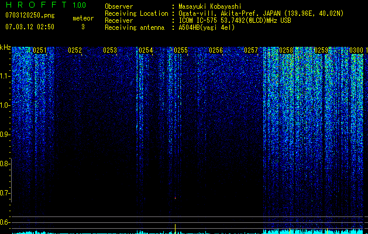Screen dimensions: 368x234
Task: Click the HROFFT title text
Action: [36, 5]
